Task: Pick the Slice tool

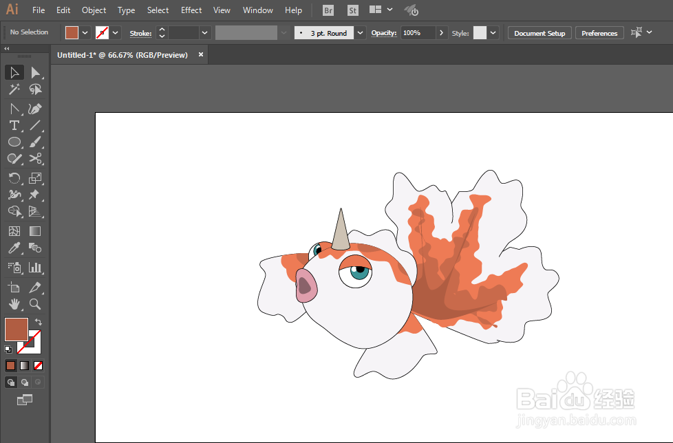Action: tap(35, 288)
